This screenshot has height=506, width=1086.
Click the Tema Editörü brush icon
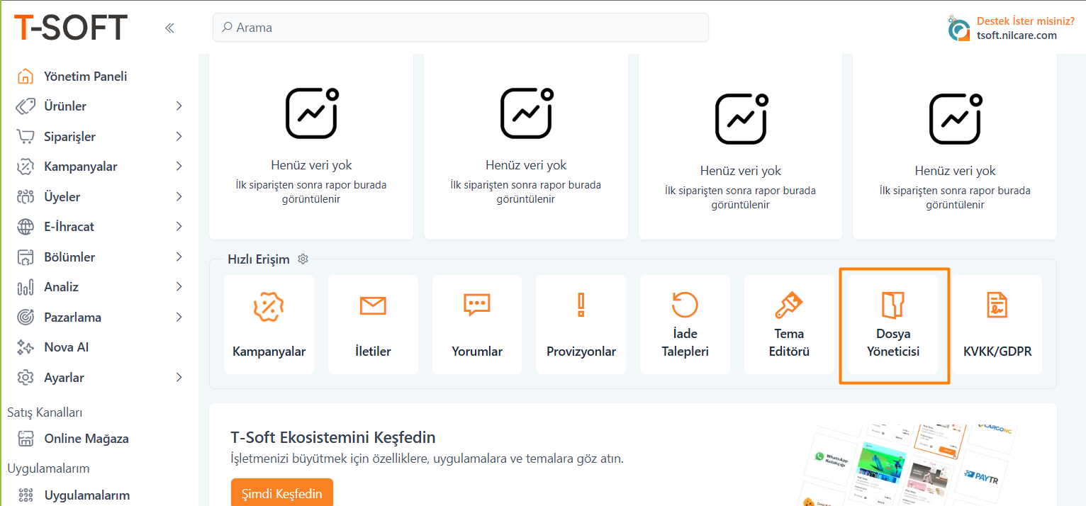click(789, 305)
